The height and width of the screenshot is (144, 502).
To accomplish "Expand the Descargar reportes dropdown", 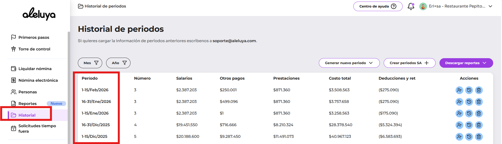I will point(466,63).
